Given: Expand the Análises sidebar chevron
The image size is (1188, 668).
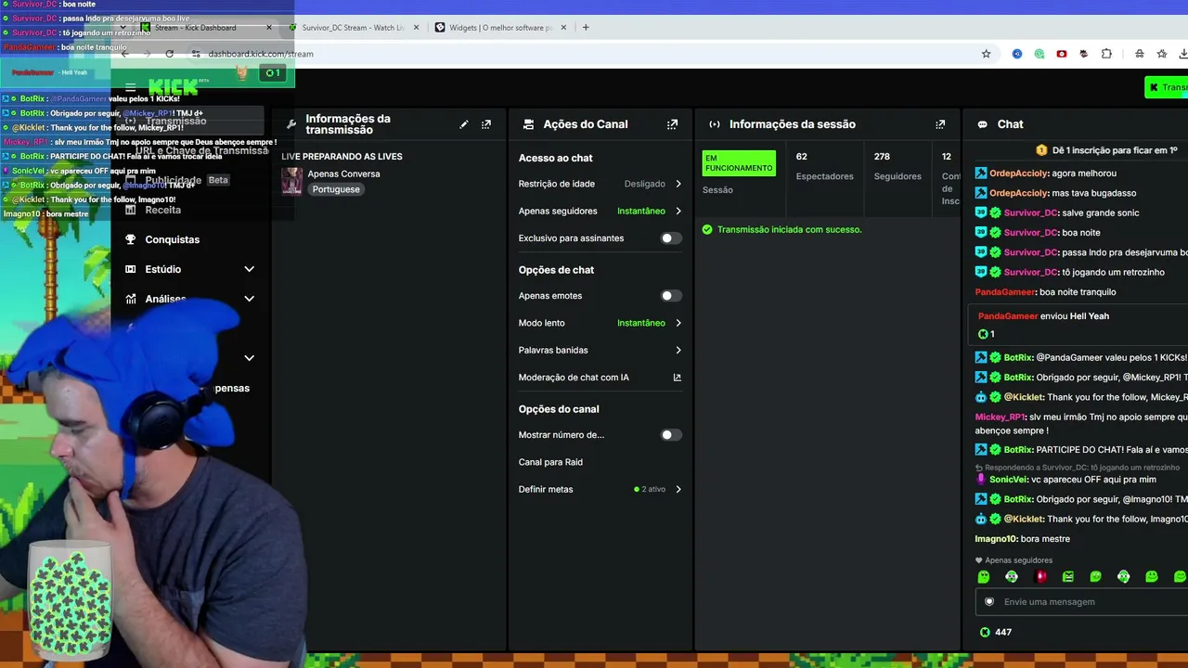Looking at the screenshot, I should point(249,299).
